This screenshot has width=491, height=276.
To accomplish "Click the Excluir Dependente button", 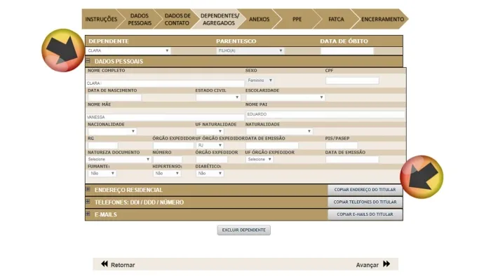I will pyautogui.click(x=244, y=230).
